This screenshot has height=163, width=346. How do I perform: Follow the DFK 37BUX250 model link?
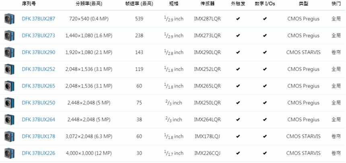point(38,103)
